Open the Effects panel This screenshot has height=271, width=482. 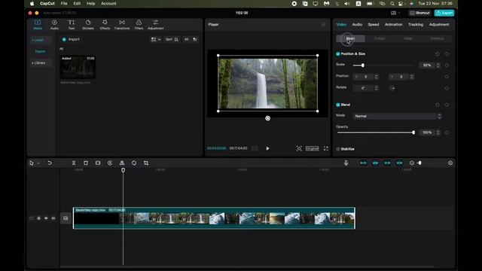pyautogui.click(x=105, y=25)
